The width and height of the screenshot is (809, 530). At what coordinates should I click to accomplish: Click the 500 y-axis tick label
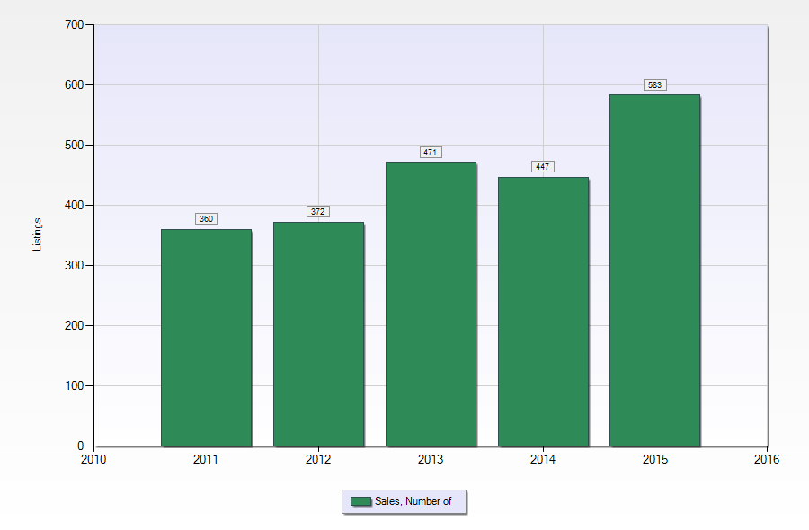[x=75, y=145]
